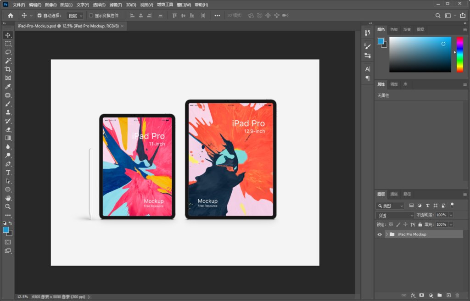The height and width of the screenshot is (301, 470).
Task: Select the Rectangular Marquee tool
Action: tap(8, 44)
